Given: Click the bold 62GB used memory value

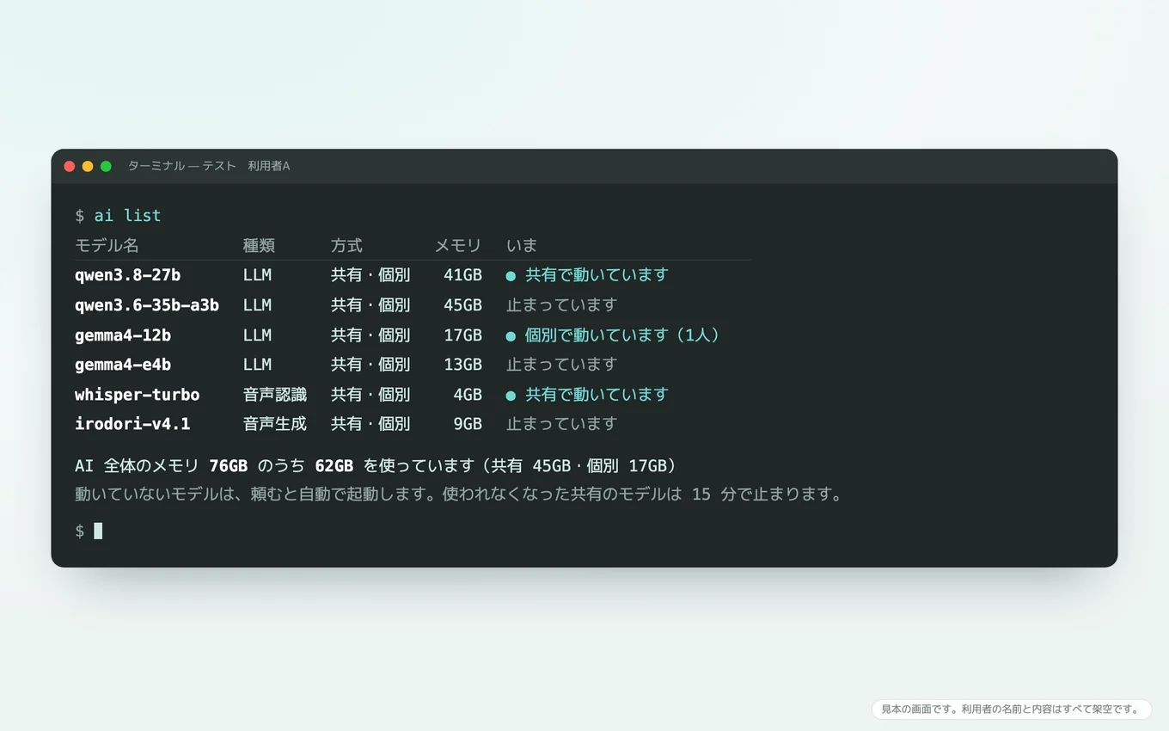Looking at the screenshot, I should [334, 466].
